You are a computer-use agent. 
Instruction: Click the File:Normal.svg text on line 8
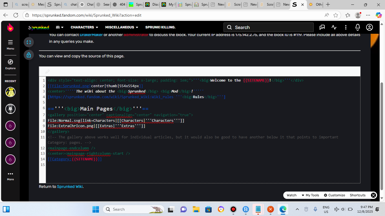tap(64, 120)
